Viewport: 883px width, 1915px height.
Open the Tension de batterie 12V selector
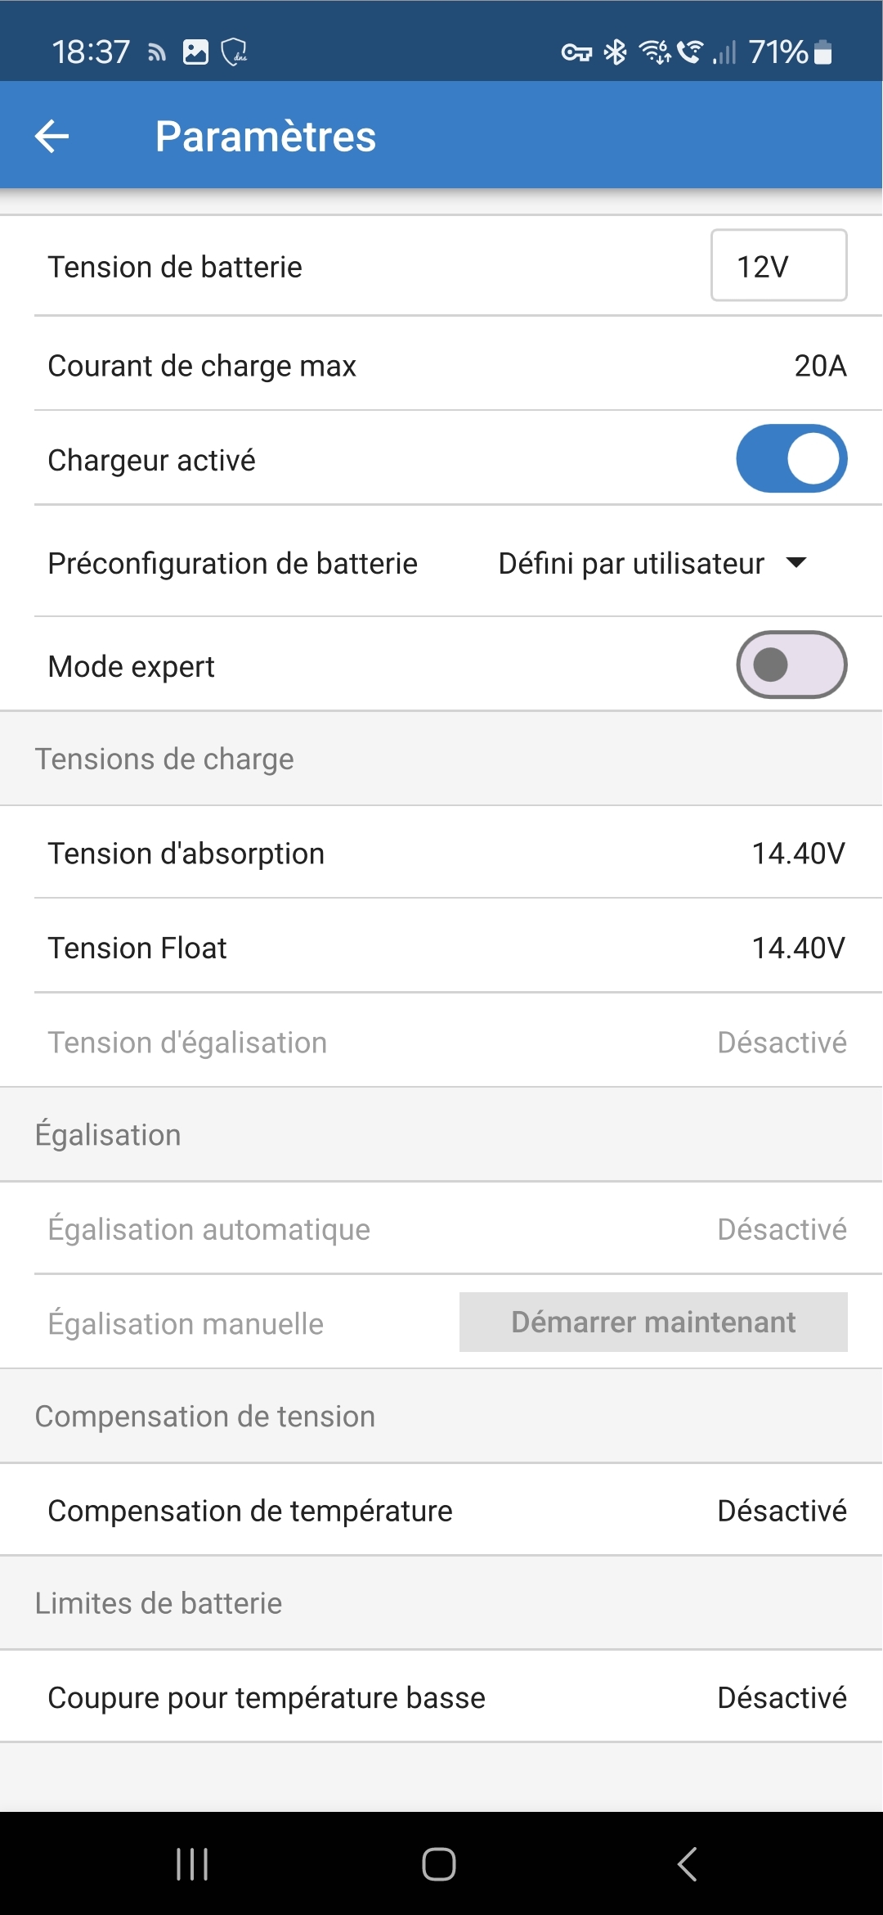click(x=778, y=266)
